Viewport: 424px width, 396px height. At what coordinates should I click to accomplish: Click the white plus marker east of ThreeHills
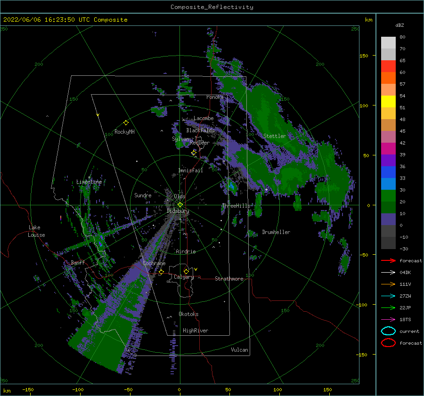pyautogui.click(x=266, y=189)
